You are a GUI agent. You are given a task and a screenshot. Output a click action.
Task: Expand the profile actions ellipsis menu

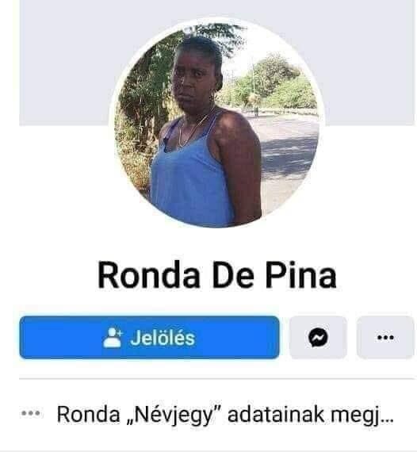(x=385, y=337)
